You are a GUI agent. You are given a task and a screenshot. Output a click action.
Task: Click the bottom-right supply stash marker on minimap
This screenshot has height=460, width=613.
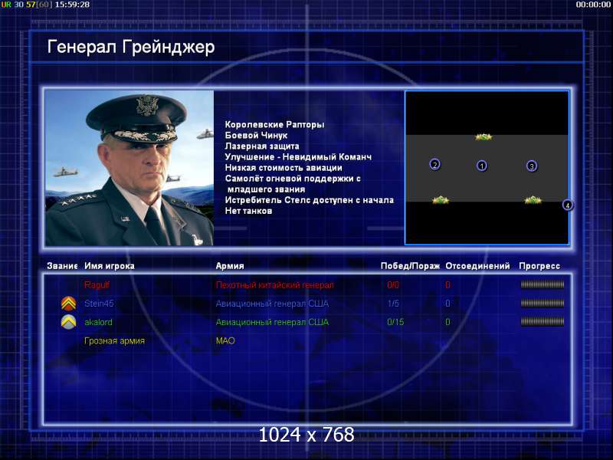533,200
